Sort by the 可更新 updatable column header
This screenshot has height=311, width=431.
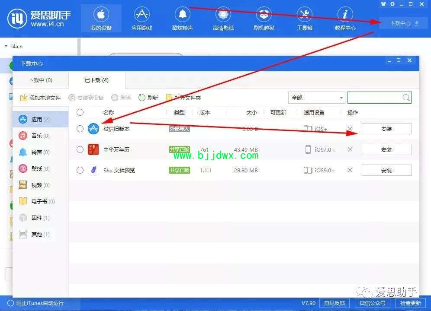click(x=278, y=113)
